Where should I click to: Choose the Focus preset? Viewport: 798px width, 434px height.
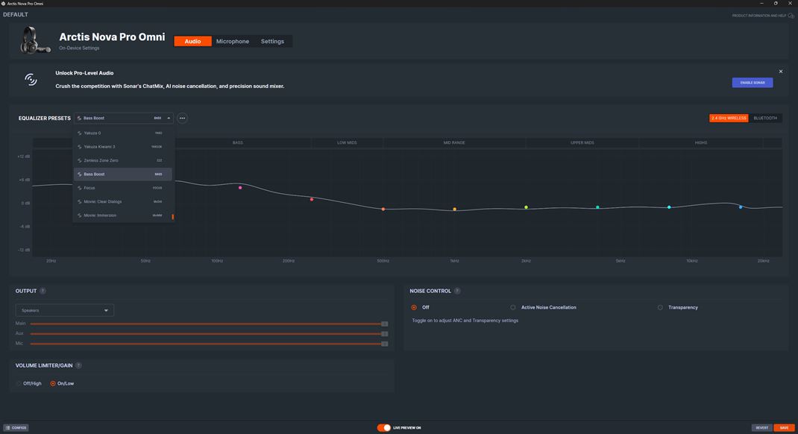pos(122,188)
